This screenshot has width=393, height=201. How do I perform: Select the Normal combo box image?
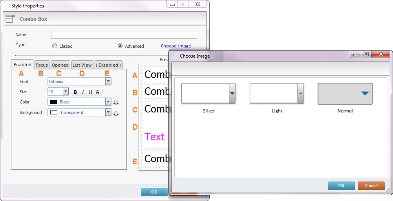[345, 94]
